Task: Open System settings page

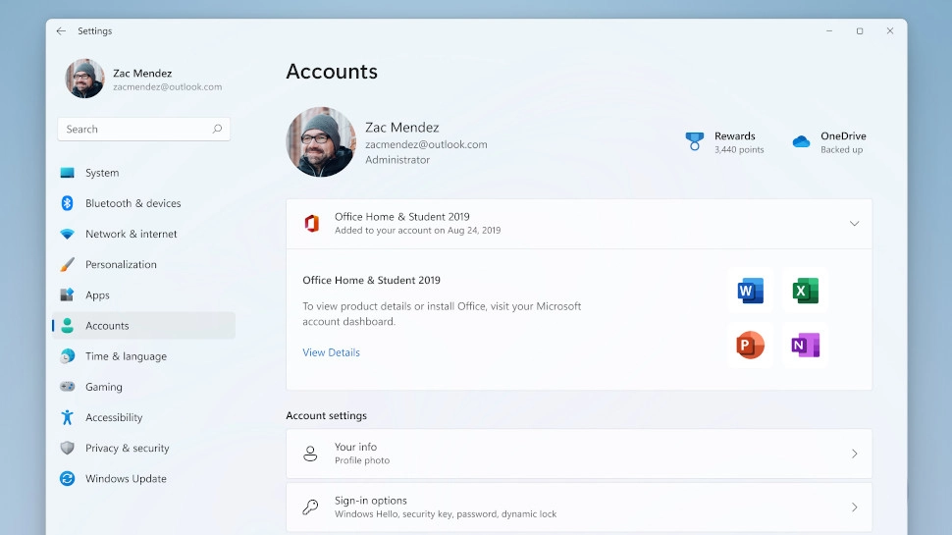Action: tap(144, 173)
